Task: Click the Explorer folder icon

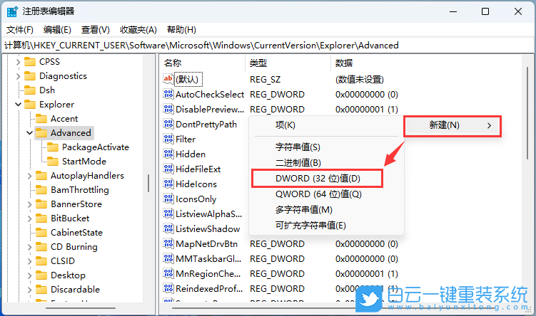Action: point(30,105)
